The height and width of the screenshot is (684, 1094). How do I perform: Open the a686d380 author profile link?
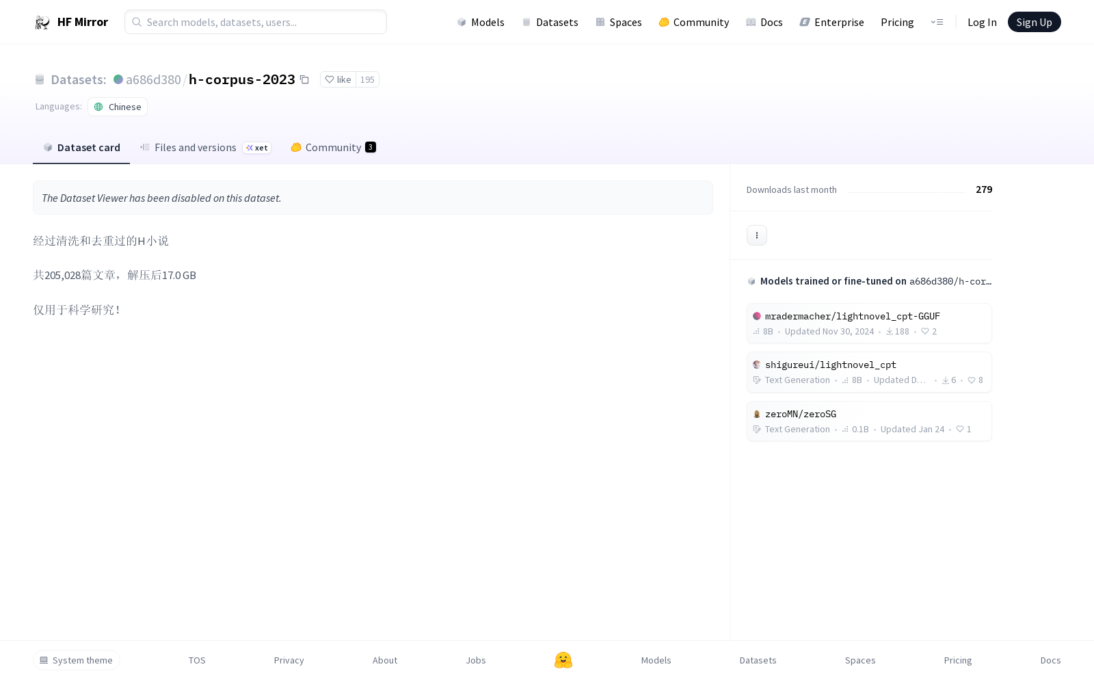coord(153,80)
